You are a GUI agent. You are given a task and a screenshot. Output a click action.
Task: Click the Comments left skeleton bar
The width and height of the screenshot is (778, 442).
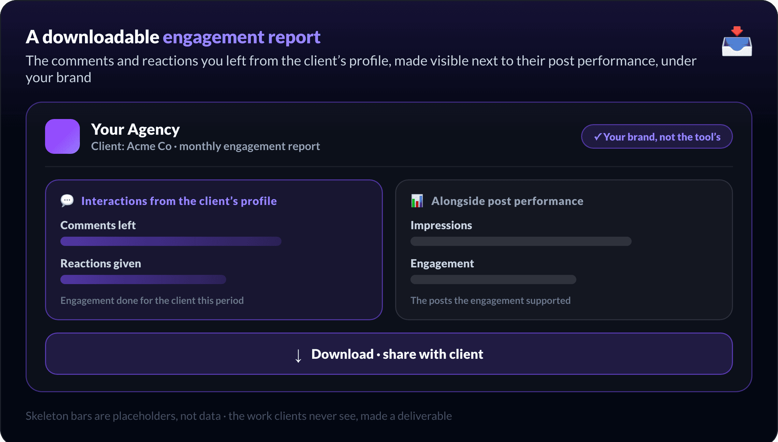coord(171,241)
